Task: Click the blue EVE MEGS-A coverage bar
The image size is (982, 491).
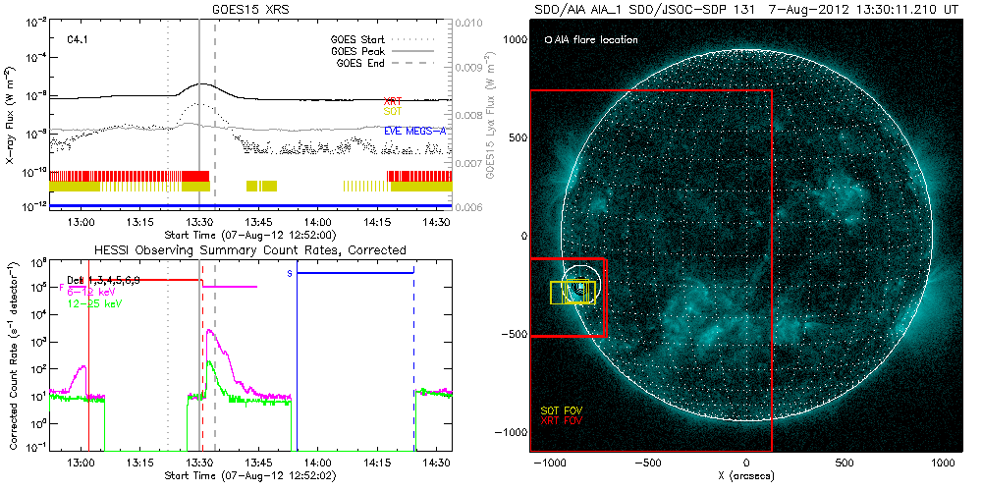Action: (250, 205)
